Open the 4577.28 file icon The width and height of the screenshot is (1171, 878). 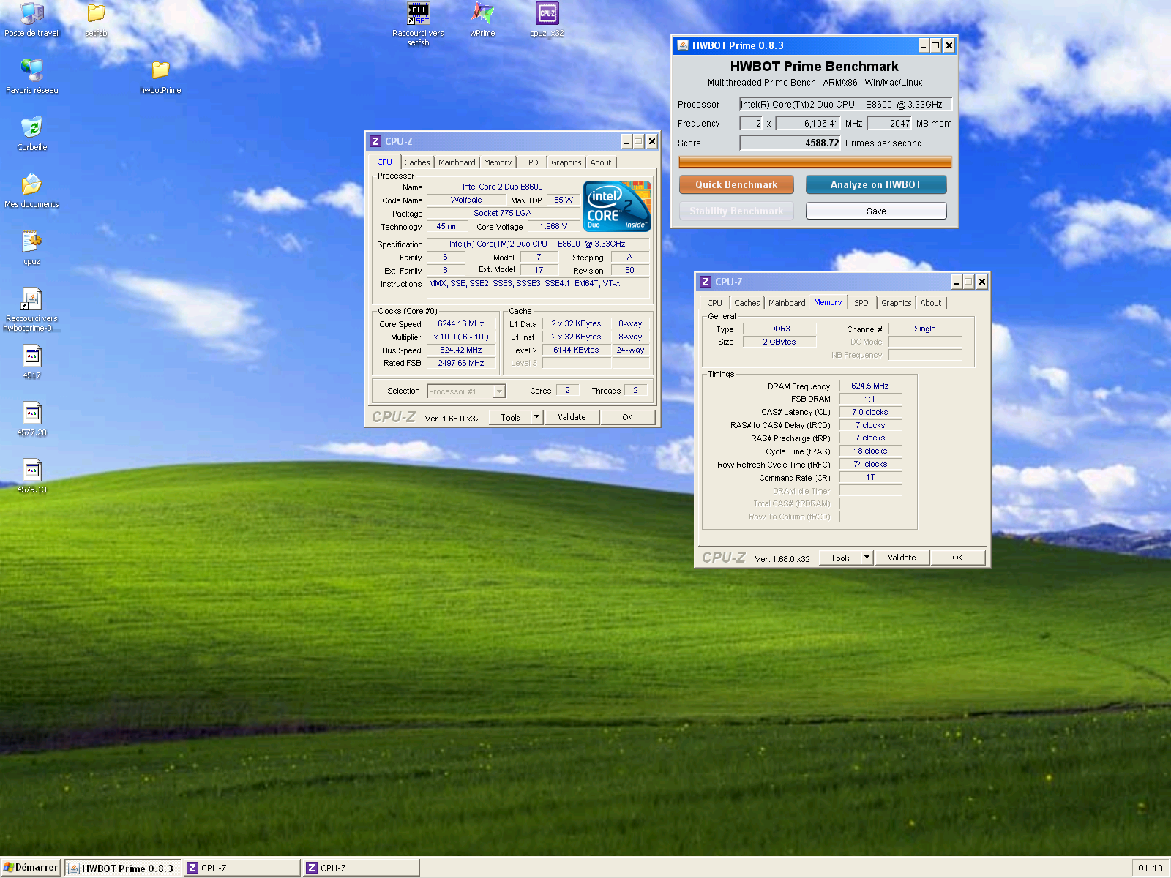(x=32, y=419)
